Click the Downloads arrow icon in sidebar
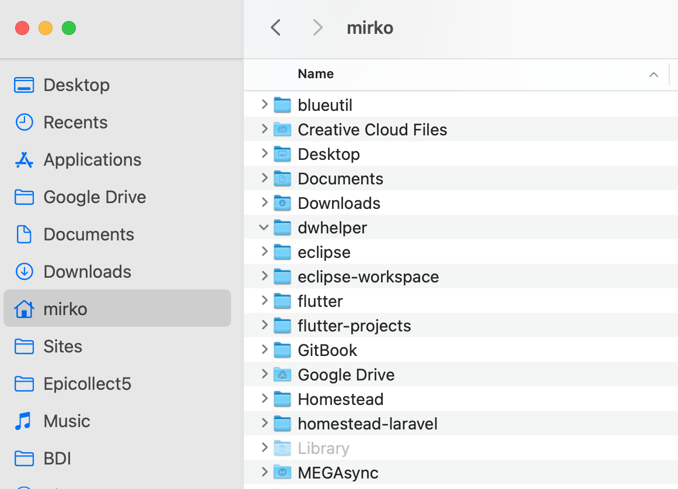 [24, 272]
